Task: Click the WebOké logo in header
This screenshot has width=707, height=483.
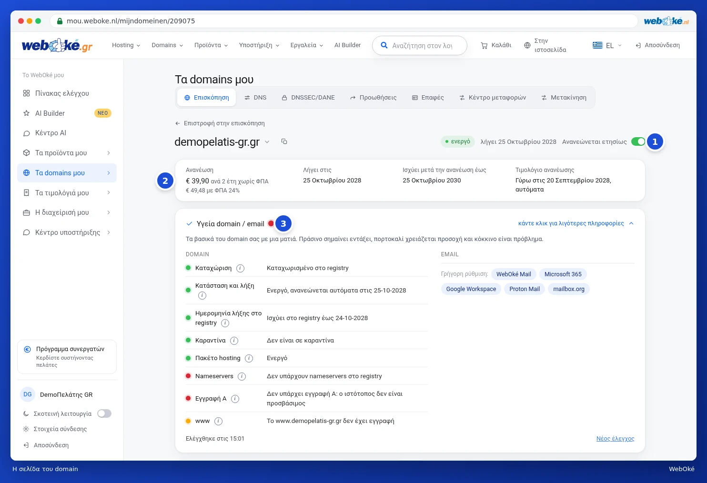Action: (x=57, y=45)
